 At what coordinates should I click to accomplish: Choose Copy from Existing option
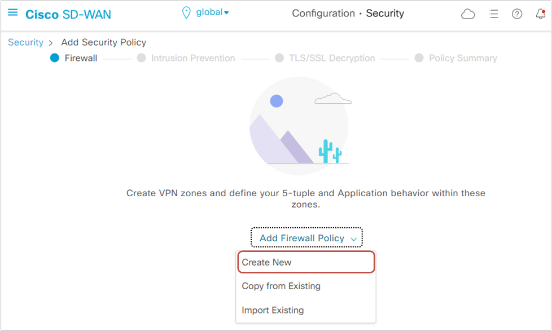tap(281, 286)
